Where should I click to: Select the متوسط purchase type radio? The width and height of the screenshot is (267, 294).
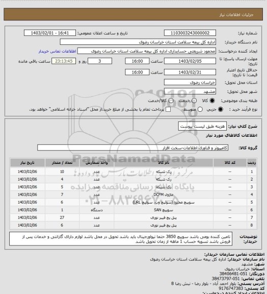point(200,109)
